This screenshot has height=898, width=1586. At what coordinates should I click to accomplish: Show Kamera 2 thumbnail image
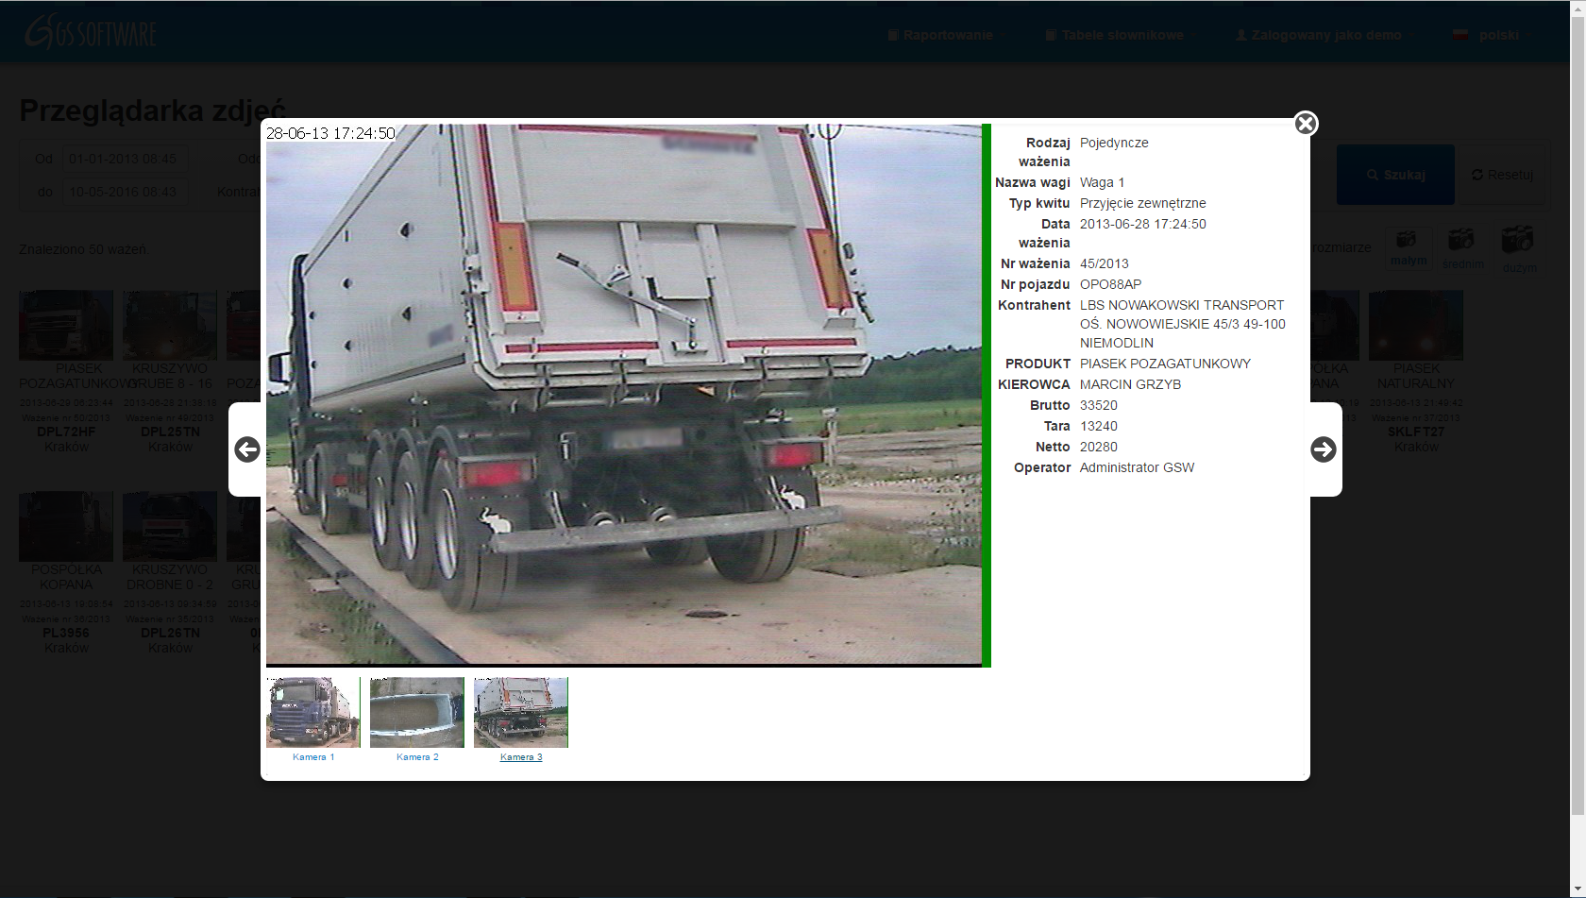coord(417,712)
